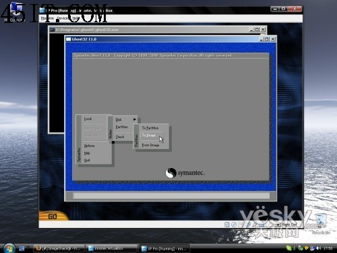Open the Local menu in Ghost

tap(88, 119)
